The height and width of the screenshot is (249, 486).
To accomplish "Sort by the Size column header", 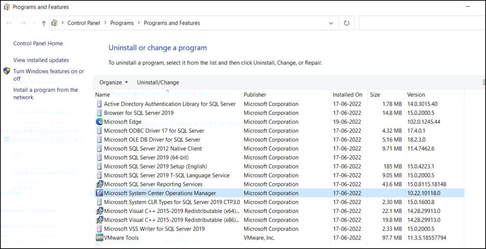I will 386,94.
